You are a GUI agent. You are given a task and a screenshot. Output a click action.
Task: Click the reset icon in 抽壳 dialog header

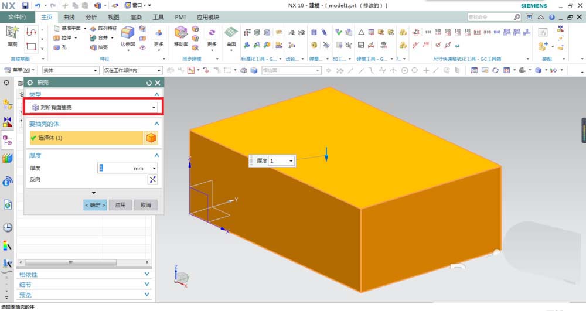tap(149, 83)
